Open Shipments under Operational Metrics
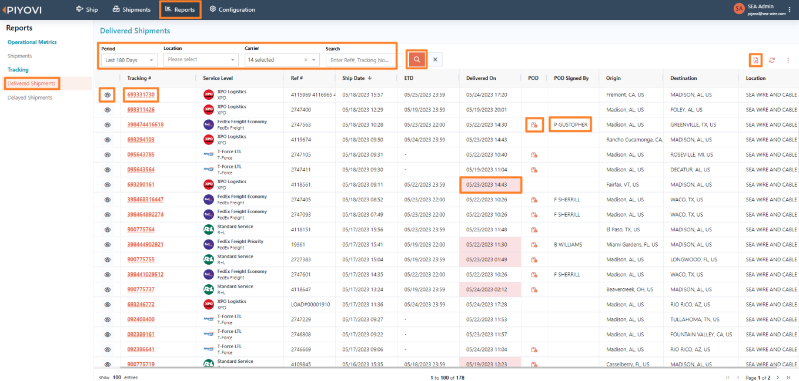This screenshot has height=381, width=799. 20,56
